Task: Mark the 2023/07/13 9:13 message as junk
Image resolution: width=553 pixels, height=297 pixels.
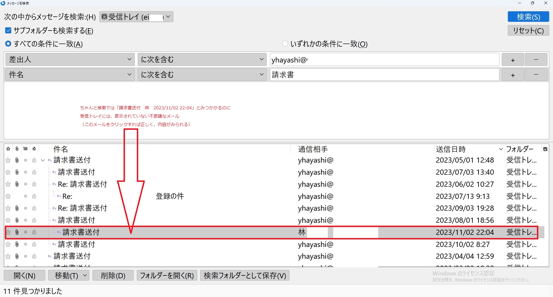Action: click(34, 196)
